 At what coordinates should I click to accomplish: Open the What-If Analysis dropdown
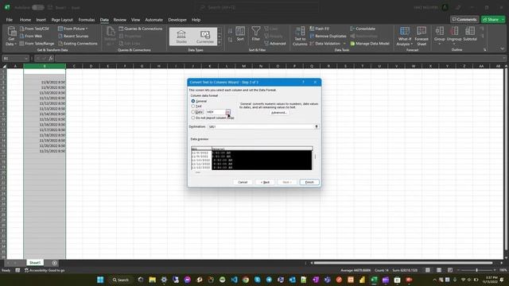pos(405,37)
